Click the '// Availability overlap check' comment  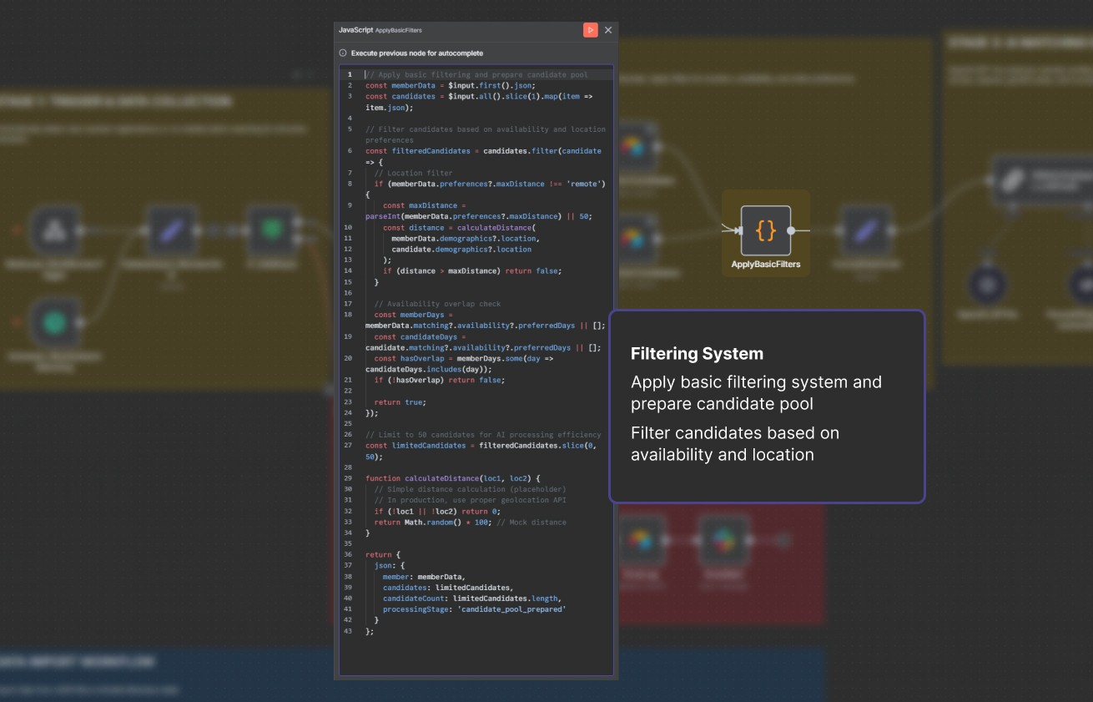[438, 304]
